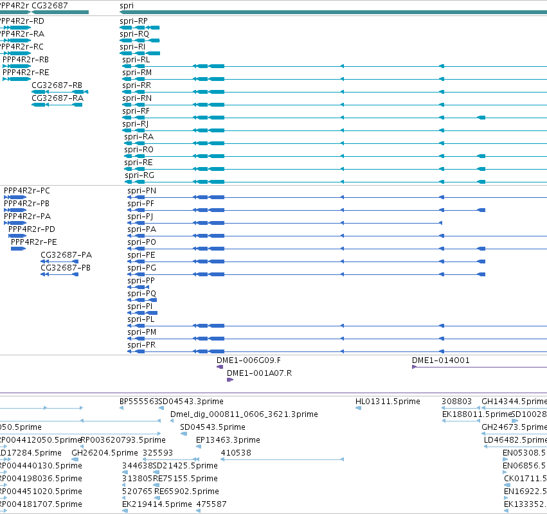Select the spri-RG transcript label
Viewport: 547px width, 514px height.
(139, 175)
